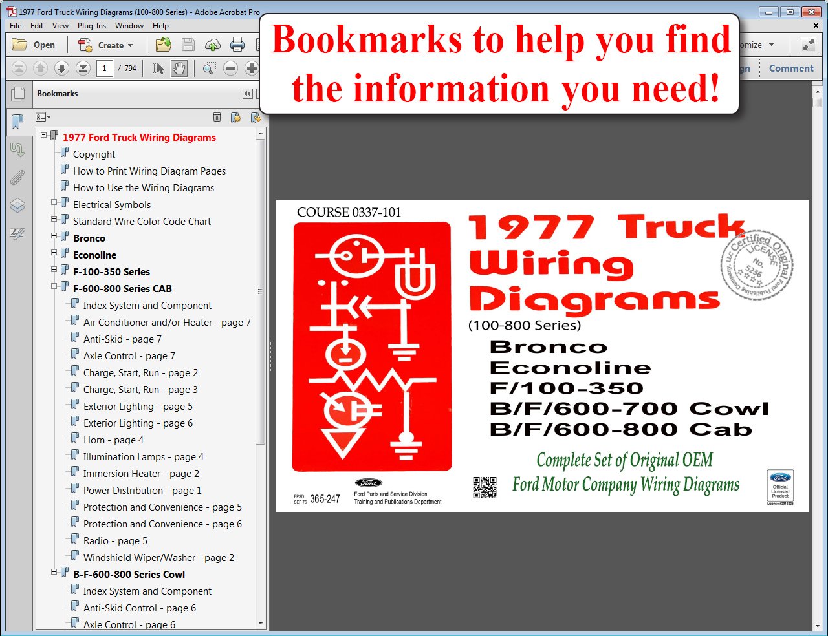Open the Signatures panel icon
Viewport: 828px width, 636px height.
pyautogui.click(x=17, y=234)
